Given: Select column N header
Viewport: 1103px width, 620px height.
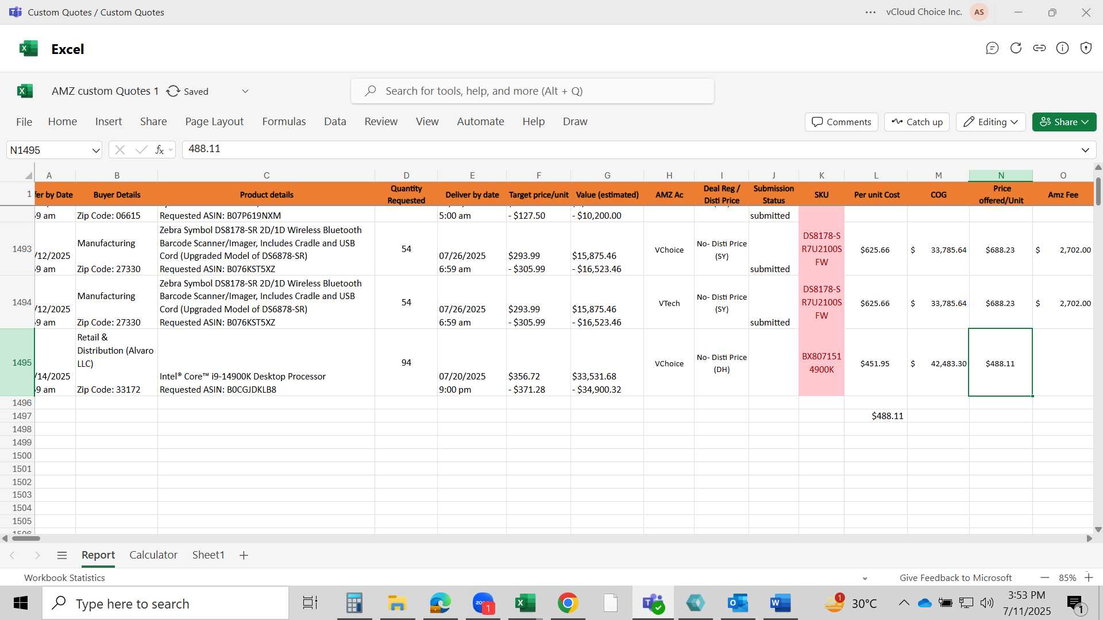Looking at the screenshot, I should [x=1001, y=175].
